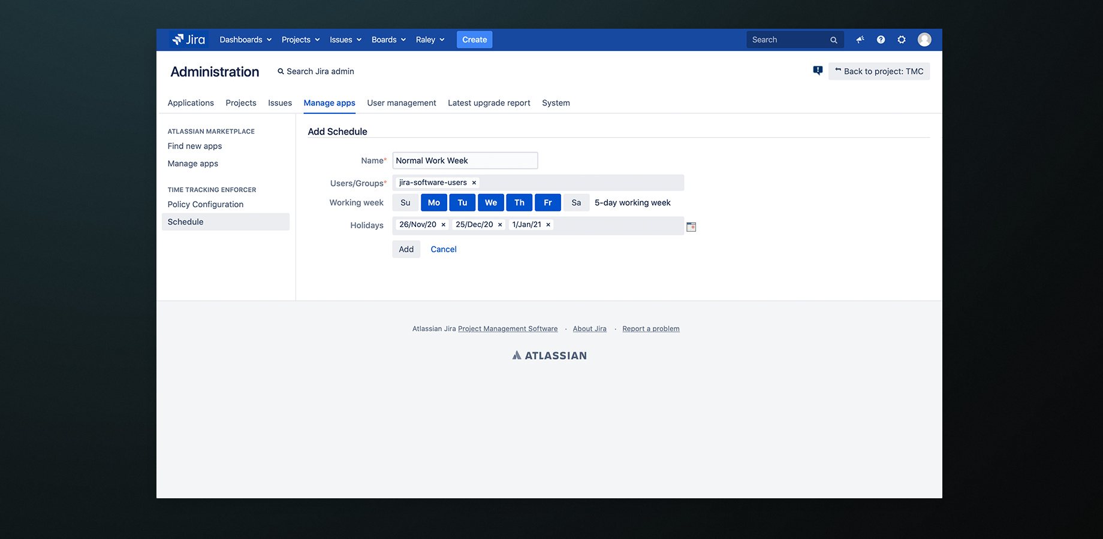Open Search Jira admin
1103x539 pixels.
point(316,71)
